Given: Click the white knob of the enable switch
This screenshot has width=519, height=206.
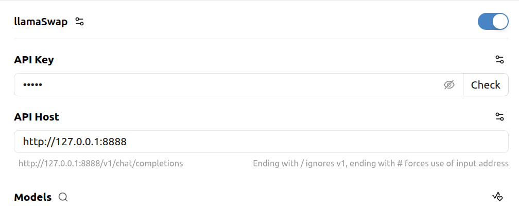Looking at the screenshot, I should click(500, 22).
